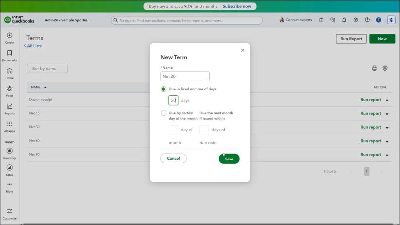Open notifications bell
400x225 pixels.
(x=344, y=20)
